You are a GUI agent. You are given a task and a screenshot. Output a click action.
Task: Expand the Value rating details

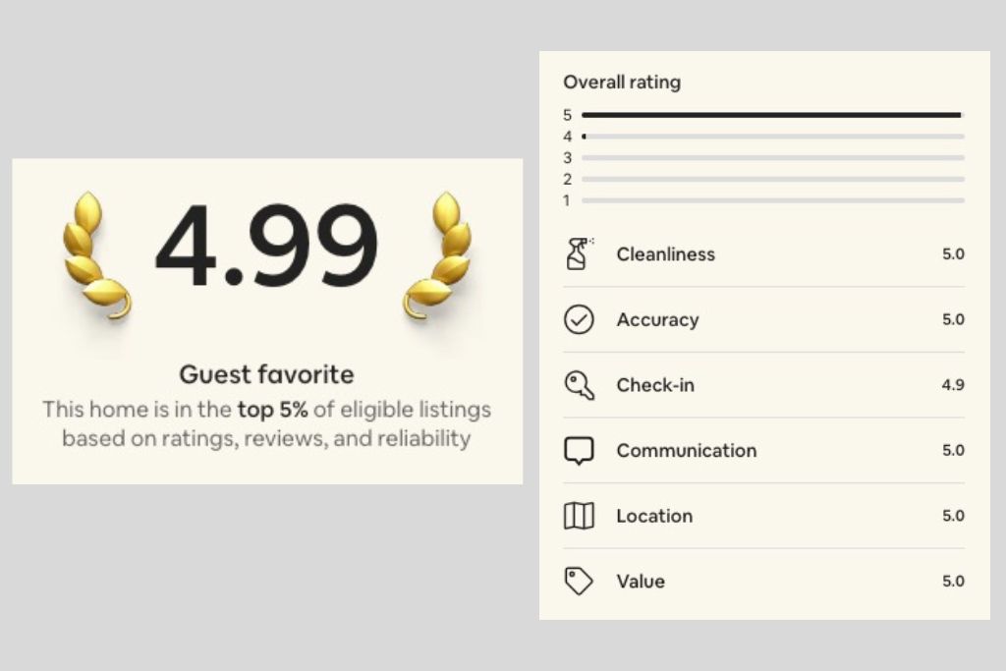641,581
